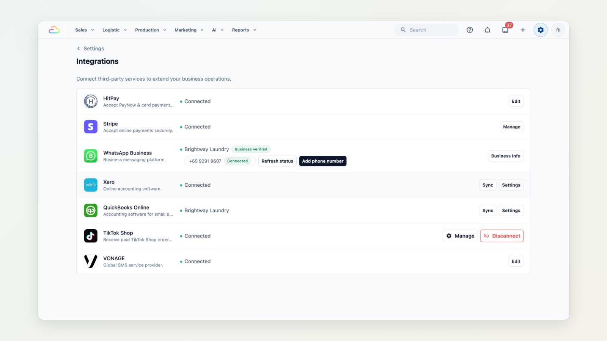Expand the AI dropdown menu
This screenshot has width=607, height=341.
pos(218,30)
